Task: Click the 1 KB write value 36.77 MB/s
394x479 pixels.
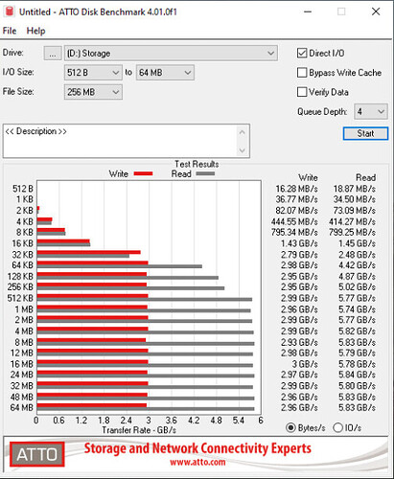Action: coord(296,199)
